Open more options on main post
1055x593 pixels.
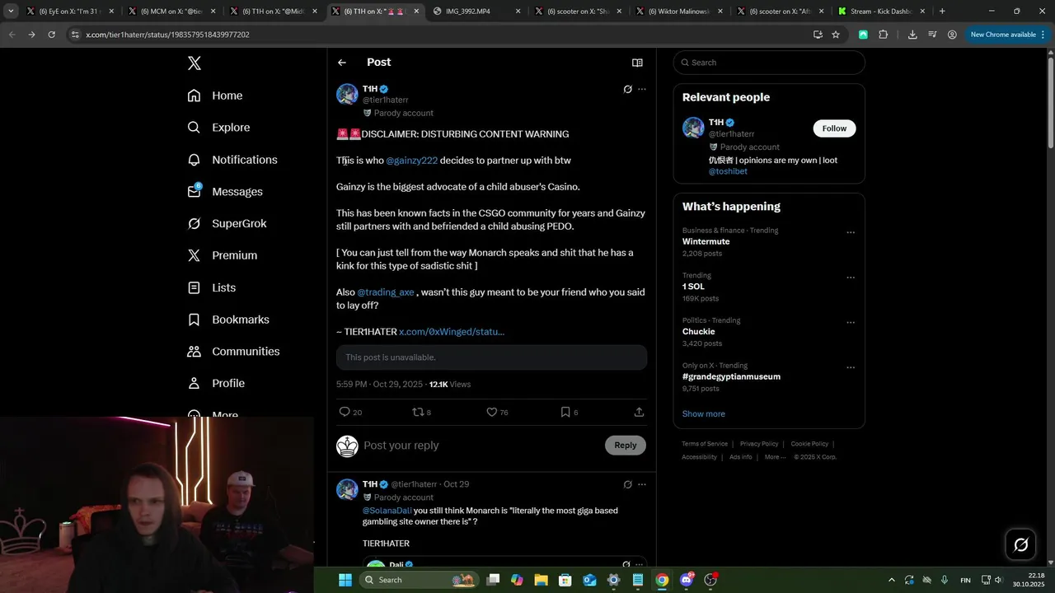point(642,89)
